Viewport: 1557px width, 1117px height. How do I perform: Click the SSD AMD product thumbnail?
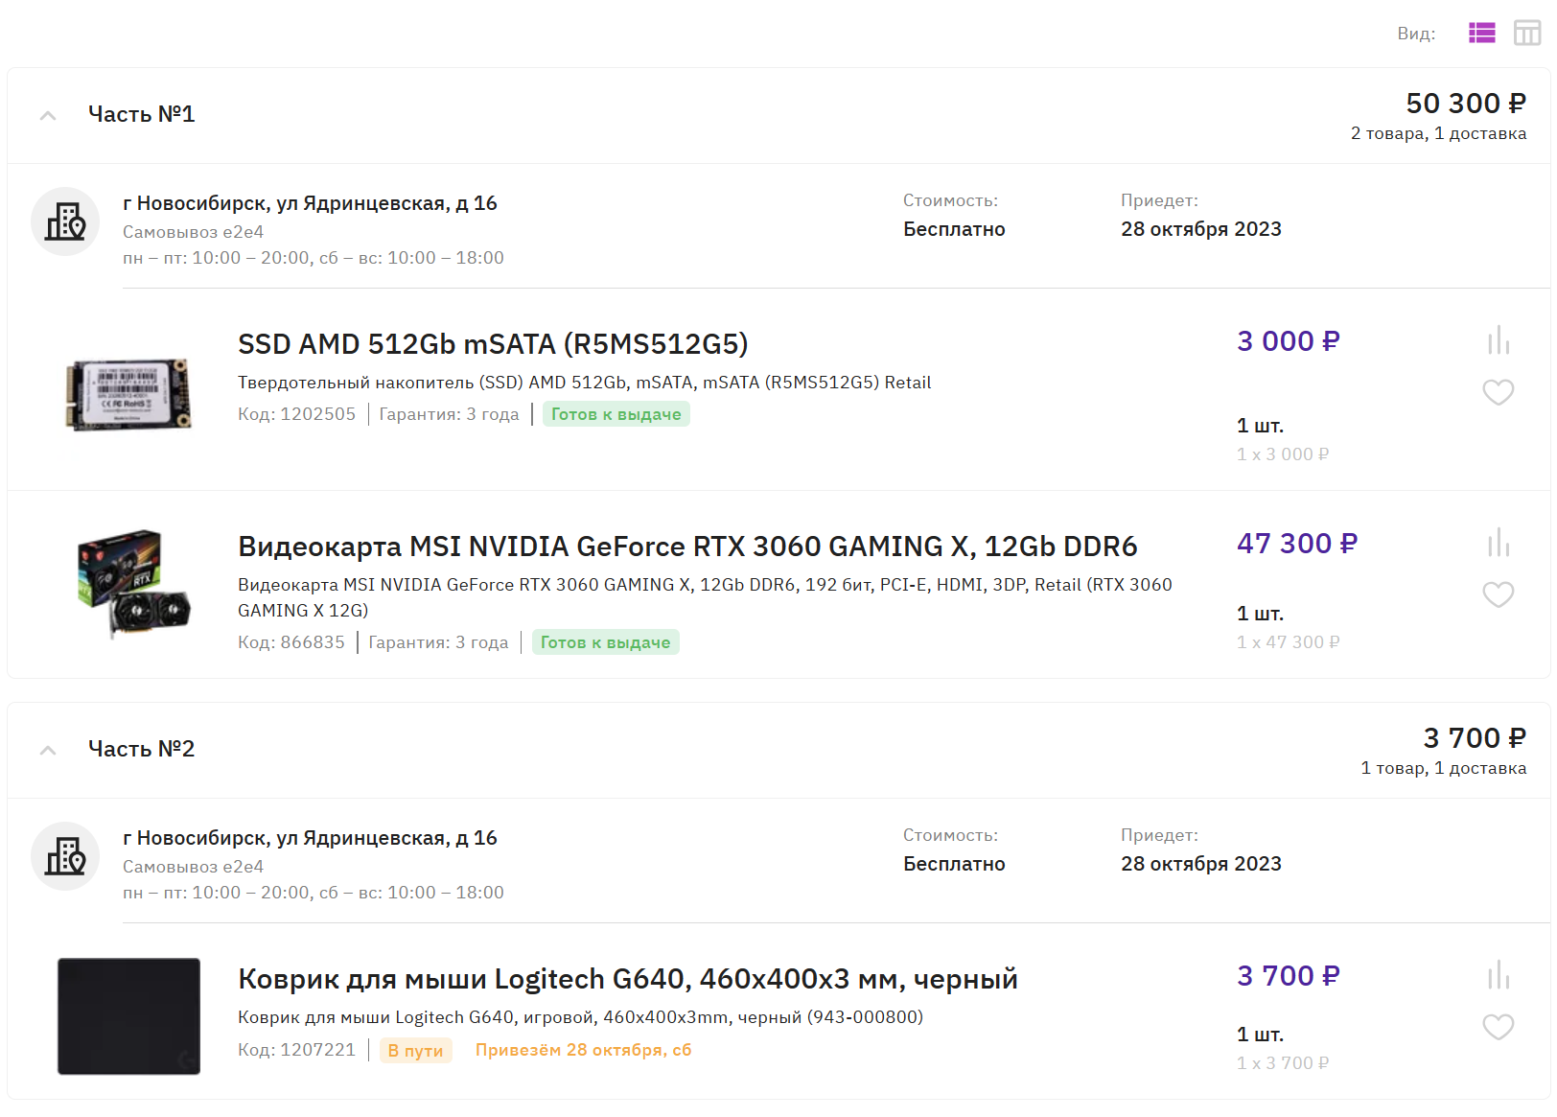pyautogui.click(x=128, y=394)
